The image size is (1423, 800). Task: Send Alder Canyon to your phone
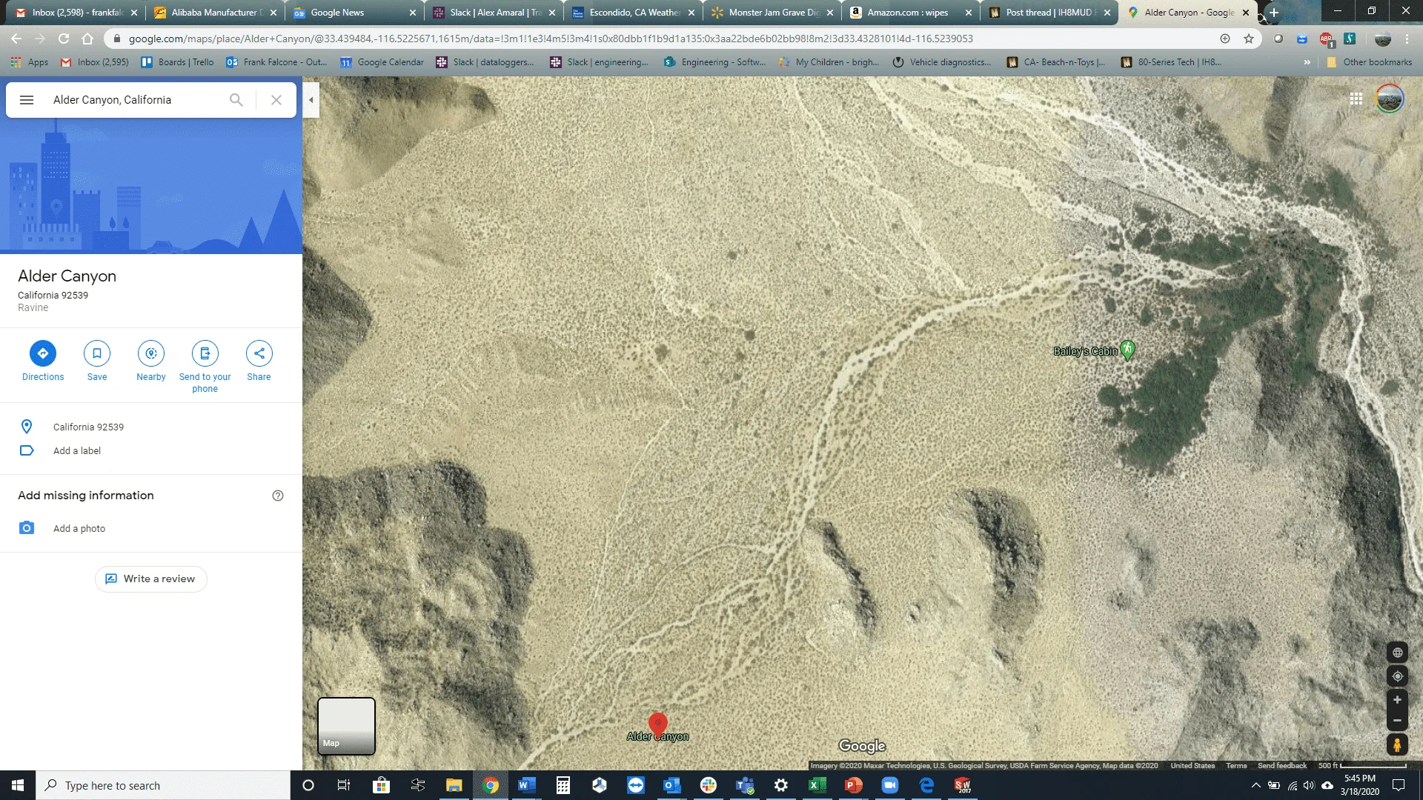click(205, 367)
